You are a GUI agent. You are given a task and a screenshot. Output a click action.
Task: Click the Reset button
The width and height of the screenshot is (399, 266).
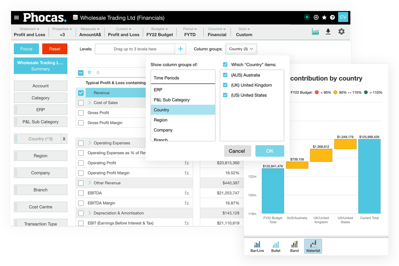pyautogui.click(x=55, y=49)
